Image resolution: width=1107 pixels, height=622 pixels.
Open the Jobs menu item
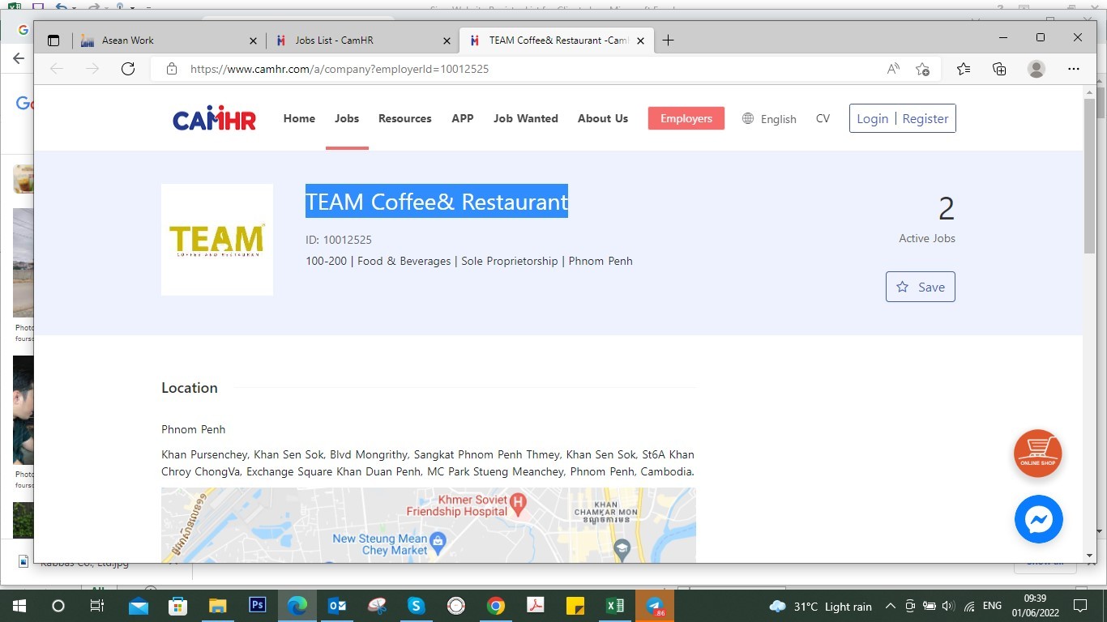point(347,118)
